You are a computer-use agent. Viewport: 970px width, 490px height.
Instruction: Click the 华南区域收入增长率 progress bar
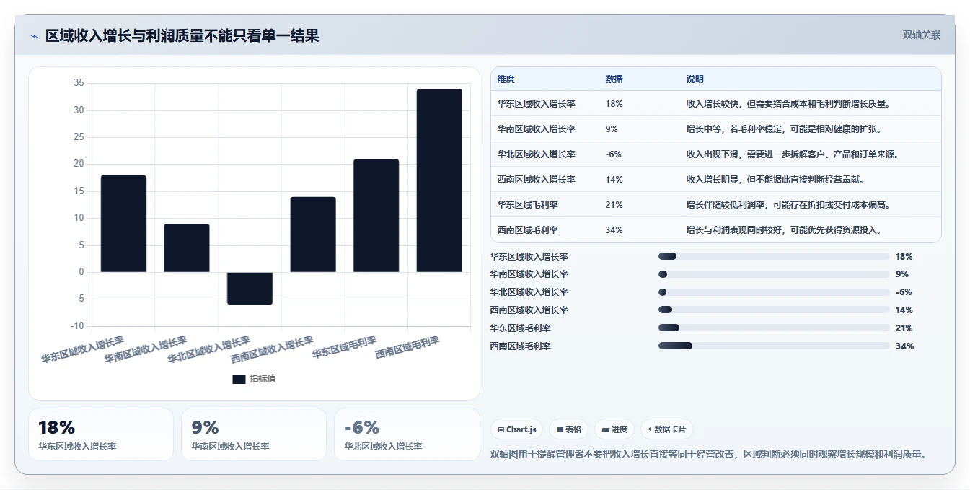(x=774, y=274)
